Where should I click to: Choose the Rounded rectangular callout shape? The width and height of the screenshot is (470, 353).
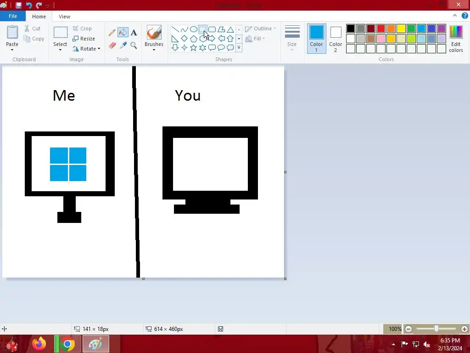(x=212, y=47)
